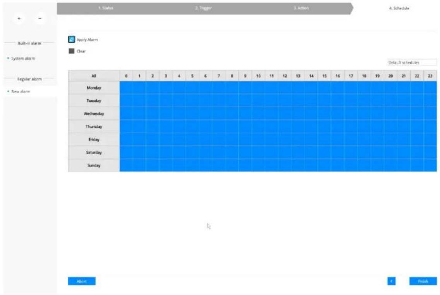Click hour 22 column header
This screenshot has width=440, height=295.
tap(417, 76)
